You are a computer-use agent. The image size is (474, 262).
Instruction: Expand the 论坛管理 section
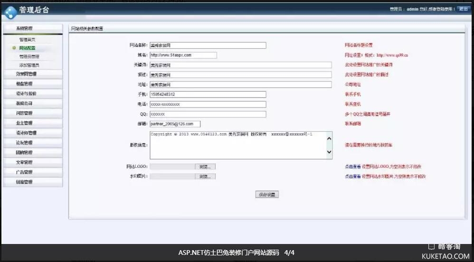[33, 143]
